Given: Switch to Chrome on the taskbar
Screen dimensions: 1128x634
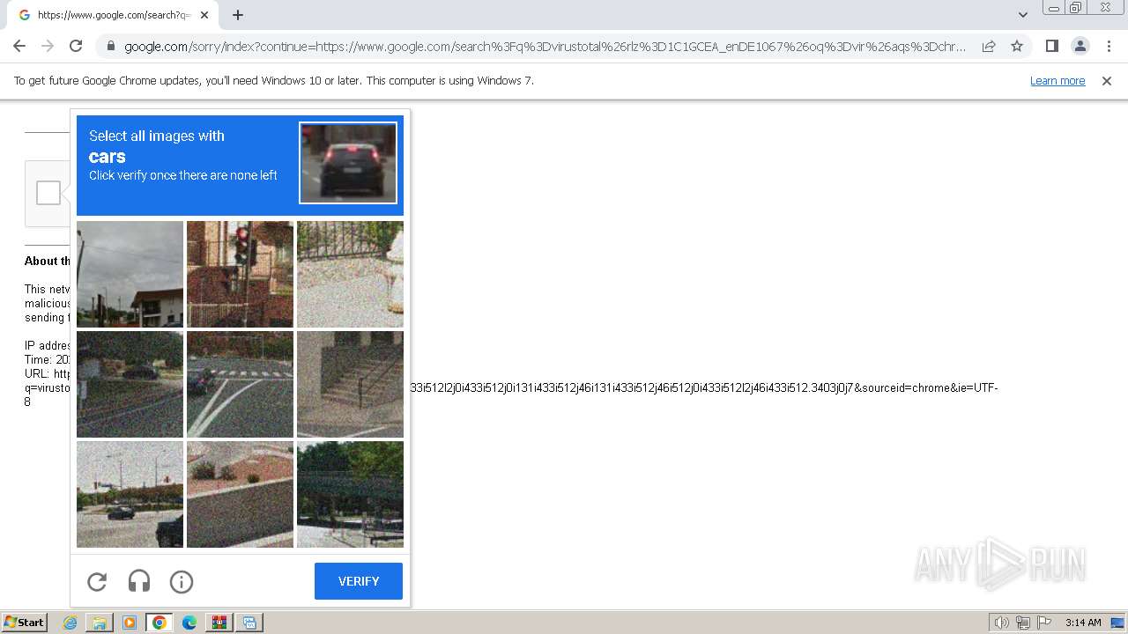Looking at the screenshot, I should pos(160,623).
